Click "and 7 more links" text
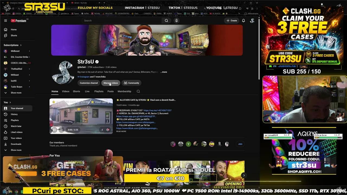 [98, 77]
